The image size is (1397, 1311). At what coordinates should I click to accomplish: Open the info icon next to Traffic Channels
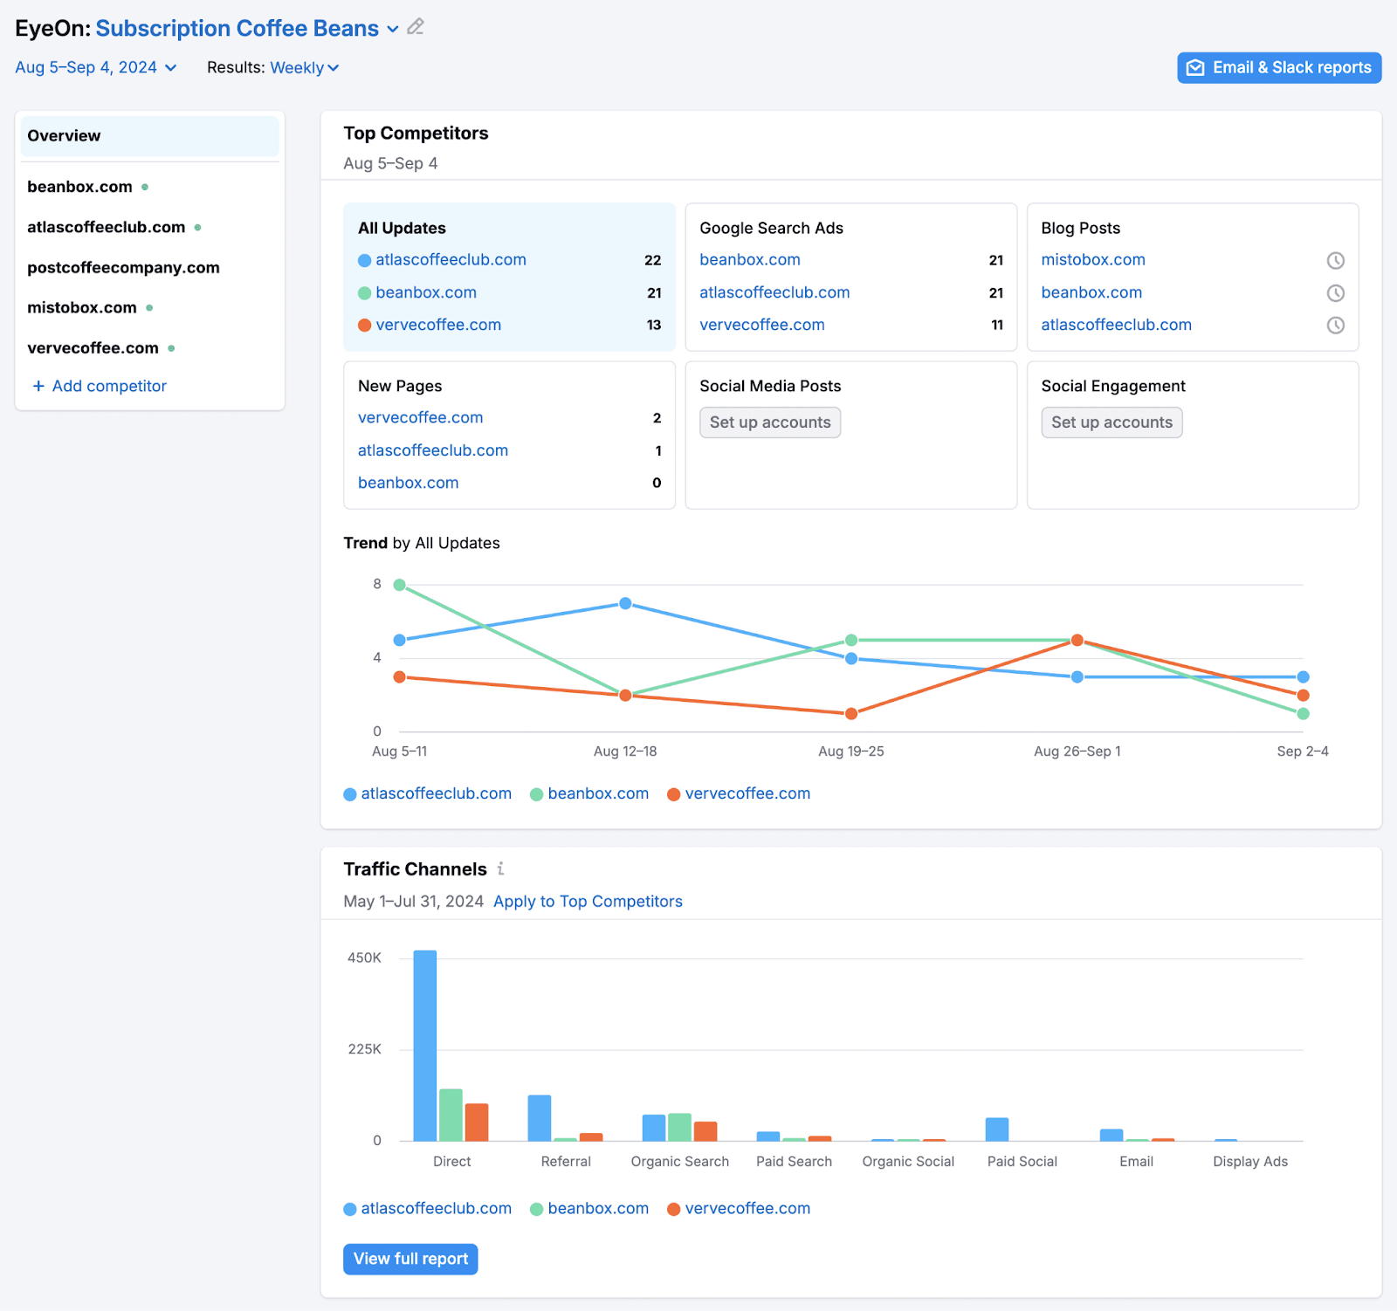coord(500,869)
